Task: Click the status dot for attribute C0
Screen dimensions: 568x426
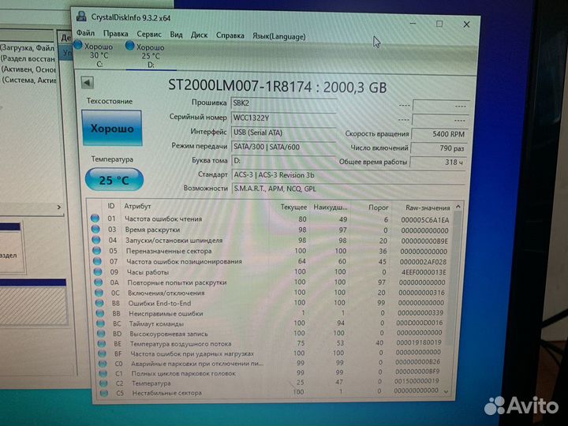Action: coord(103,363)
